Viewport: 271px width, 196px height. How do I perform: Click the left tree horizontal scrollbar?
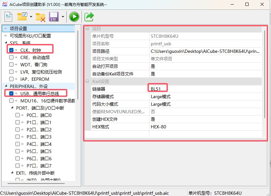tap(36, 184)
